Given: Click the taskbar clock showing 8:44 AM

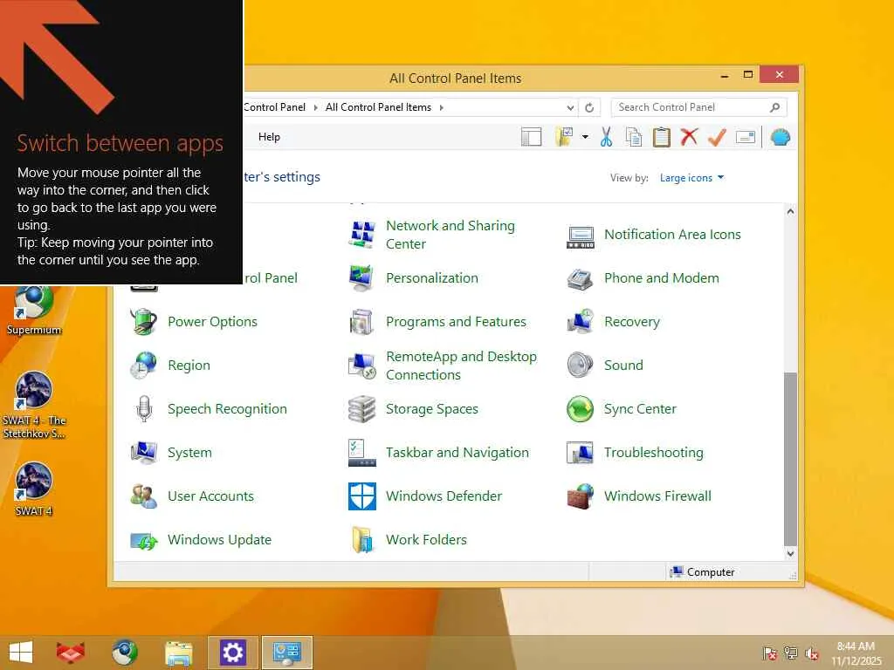Looking at the screenshot, I should pos(856,653).
